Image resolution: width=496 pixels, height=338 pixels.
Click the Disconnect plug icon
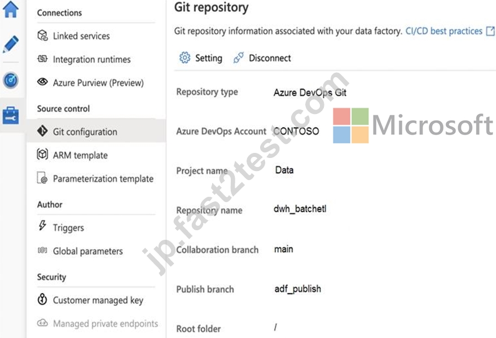tap(238, 58)
